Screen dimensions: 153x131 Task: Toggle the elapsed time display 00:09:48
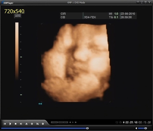click(131, 122)
